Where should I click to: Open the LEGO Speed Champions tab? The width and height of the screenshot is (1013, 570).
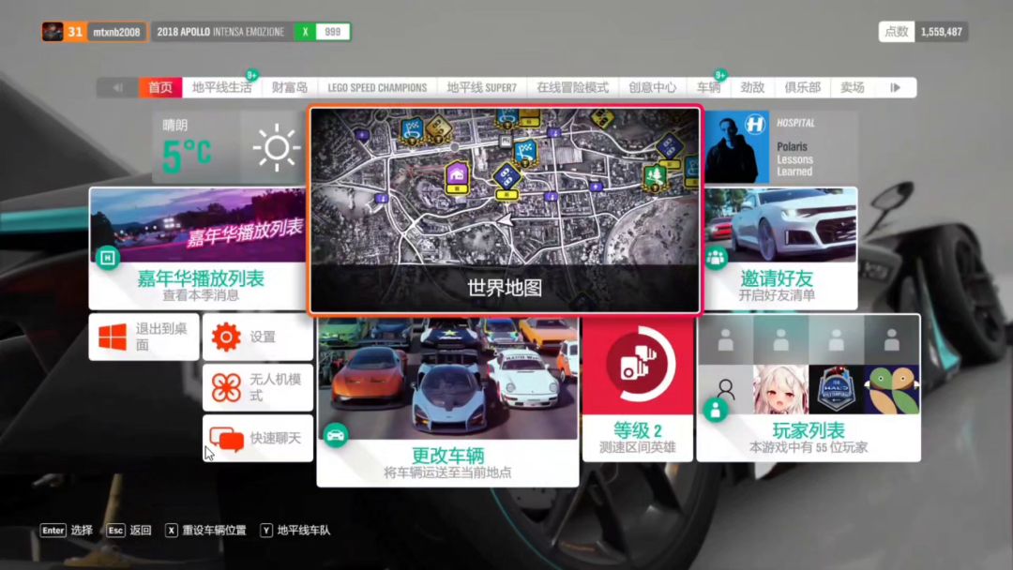pos(377,87)
